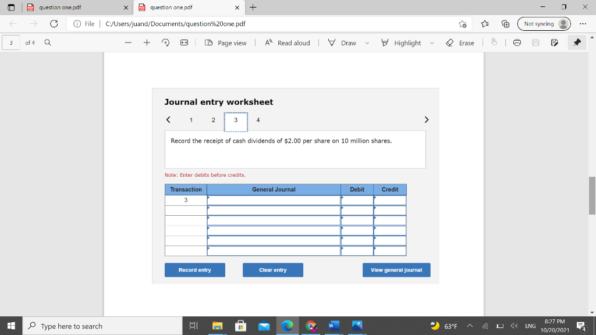596x335 pixels.
Task: Open Mail app from taskbar
Action: coord(264,326)
